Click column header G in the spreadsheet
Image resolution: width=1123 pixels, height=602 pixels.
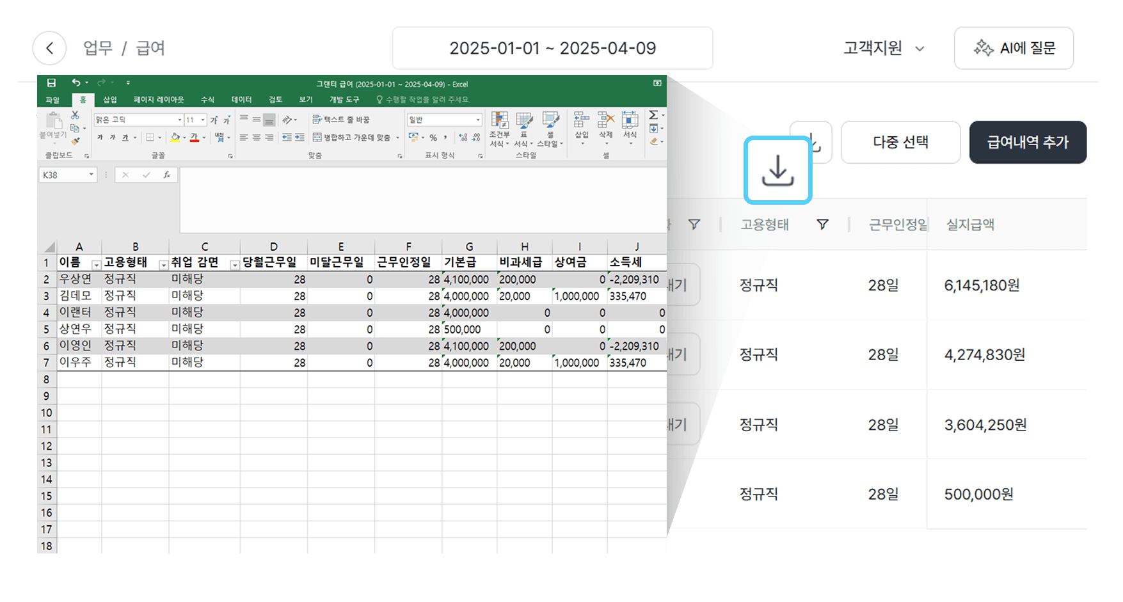coord(469,247)
